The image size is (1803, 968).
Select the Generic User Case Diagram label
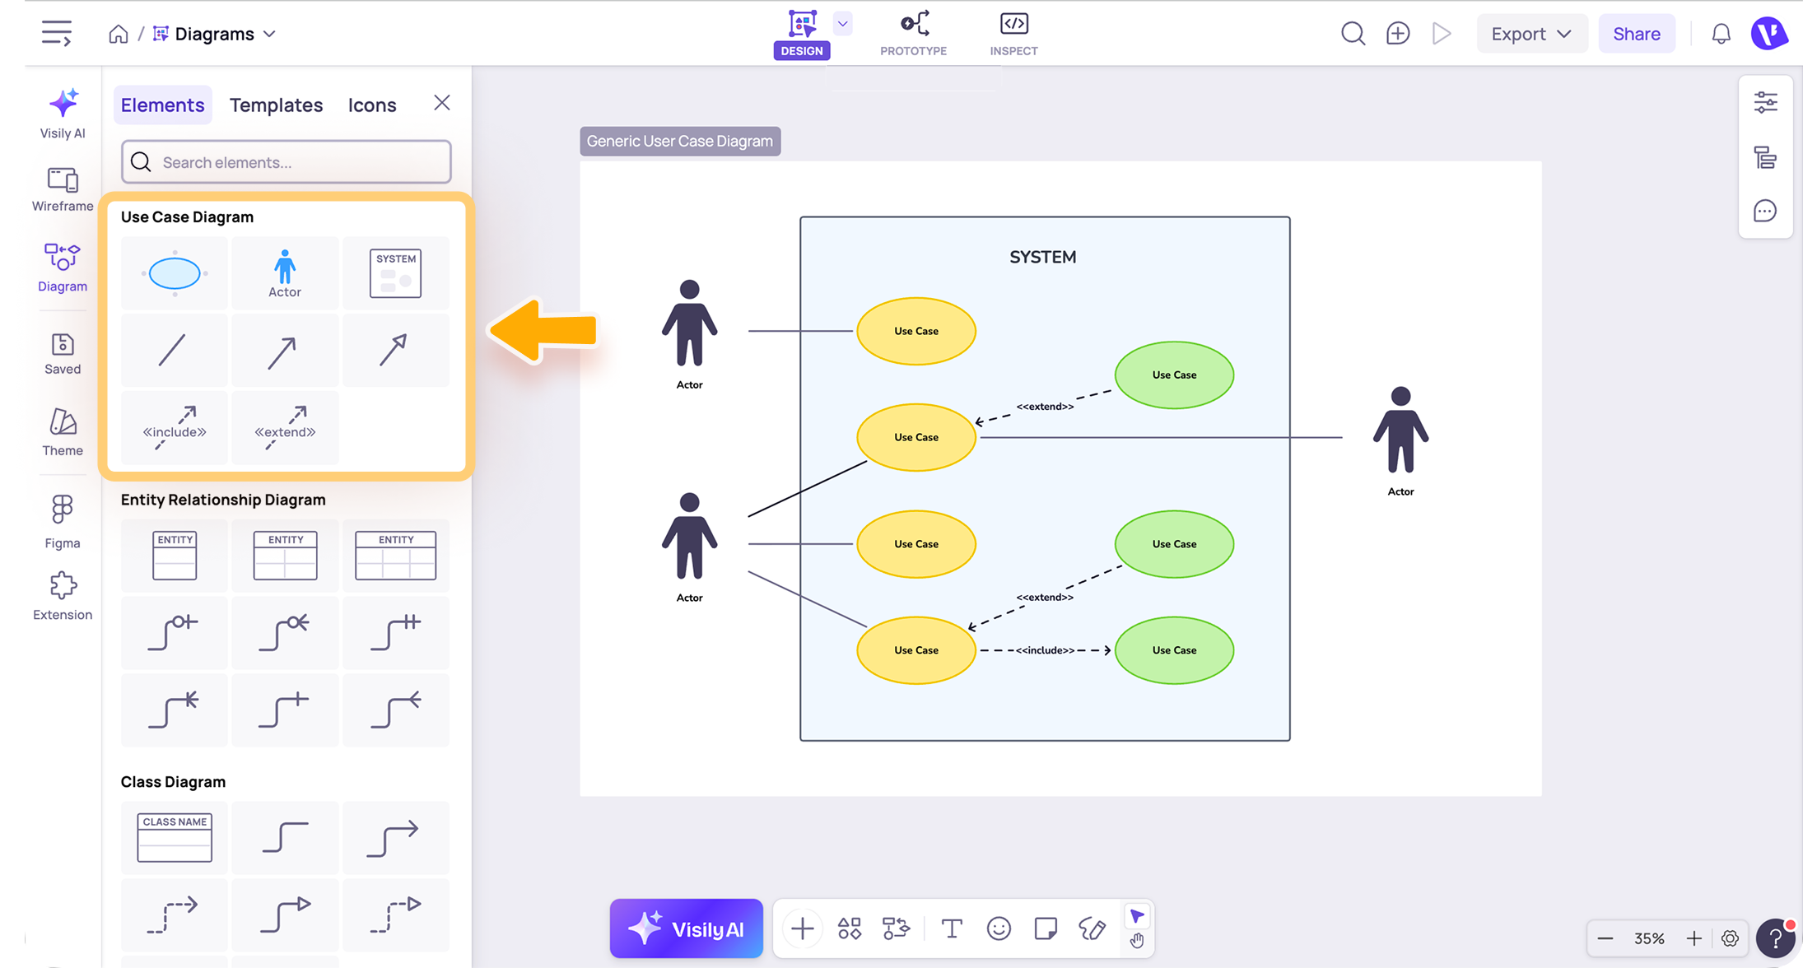[x=680, y=141]
